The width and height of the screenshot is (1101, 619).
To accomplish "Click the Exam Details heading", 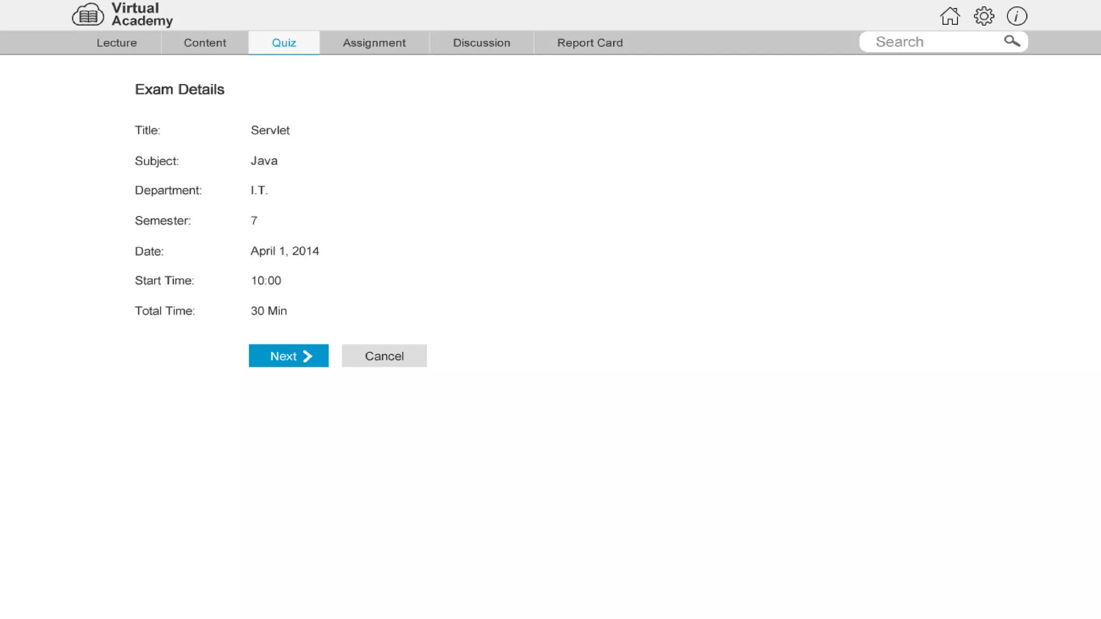I will tap(180, 89).
